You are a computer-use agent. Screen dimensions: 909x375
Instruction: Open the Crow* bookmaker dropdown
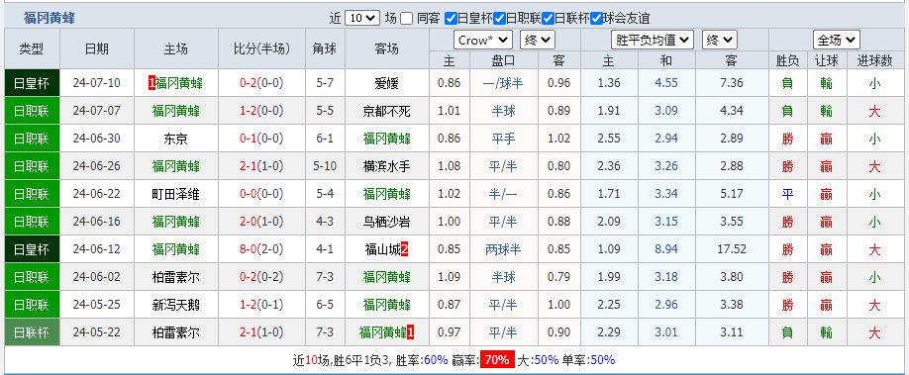(x=483, y=40)
